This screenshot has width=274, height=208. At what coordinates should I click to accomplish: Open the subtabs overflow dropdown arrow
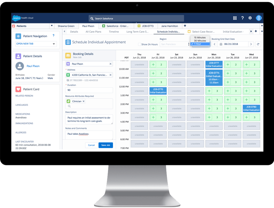click(262, 31)
